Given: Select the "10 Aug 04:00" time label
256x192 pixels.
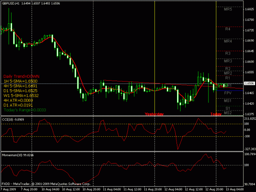Looking at the screenshot, I should point(50,189).
